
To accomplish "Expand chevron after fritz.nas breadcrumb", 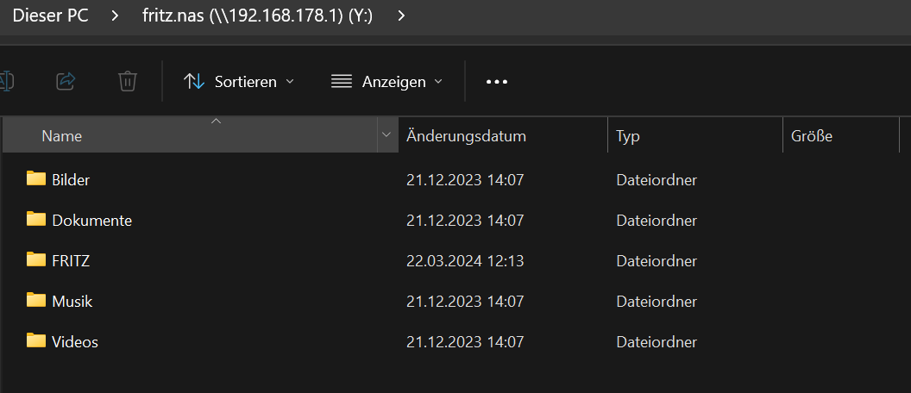I will (401, 16).
